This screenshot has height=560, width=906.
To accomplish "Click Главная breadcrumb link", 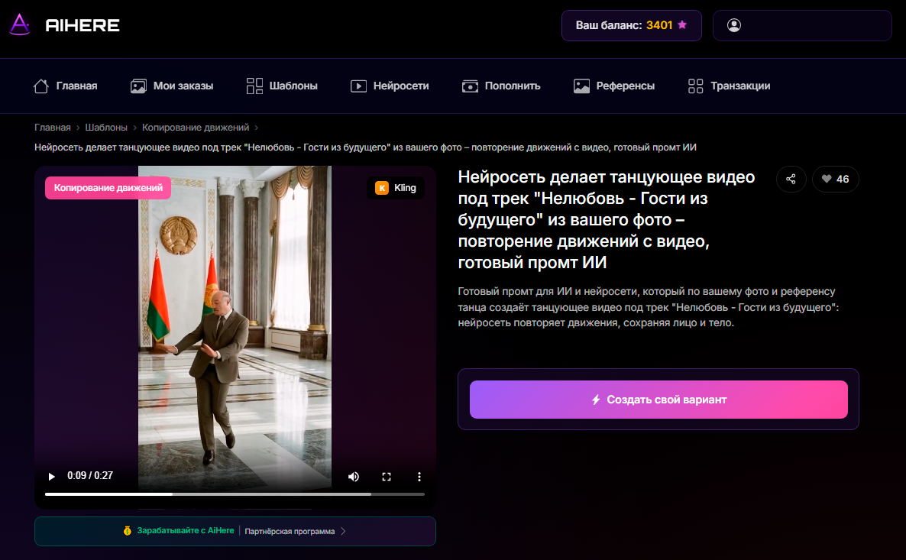I will [53, 127].
